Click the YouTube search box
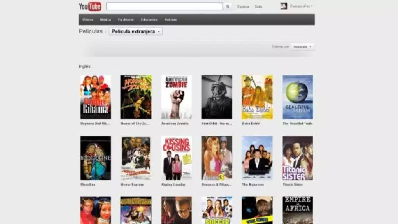 point(165,6)
